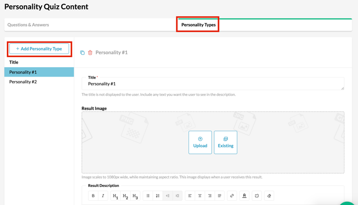Duplicate Personality #1 with the copy icon

[x=82, y=53]
